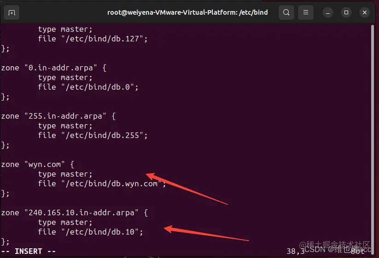Minimize the terminal window
The height and width of the screenshot is (258, 379).
(328, 12)
